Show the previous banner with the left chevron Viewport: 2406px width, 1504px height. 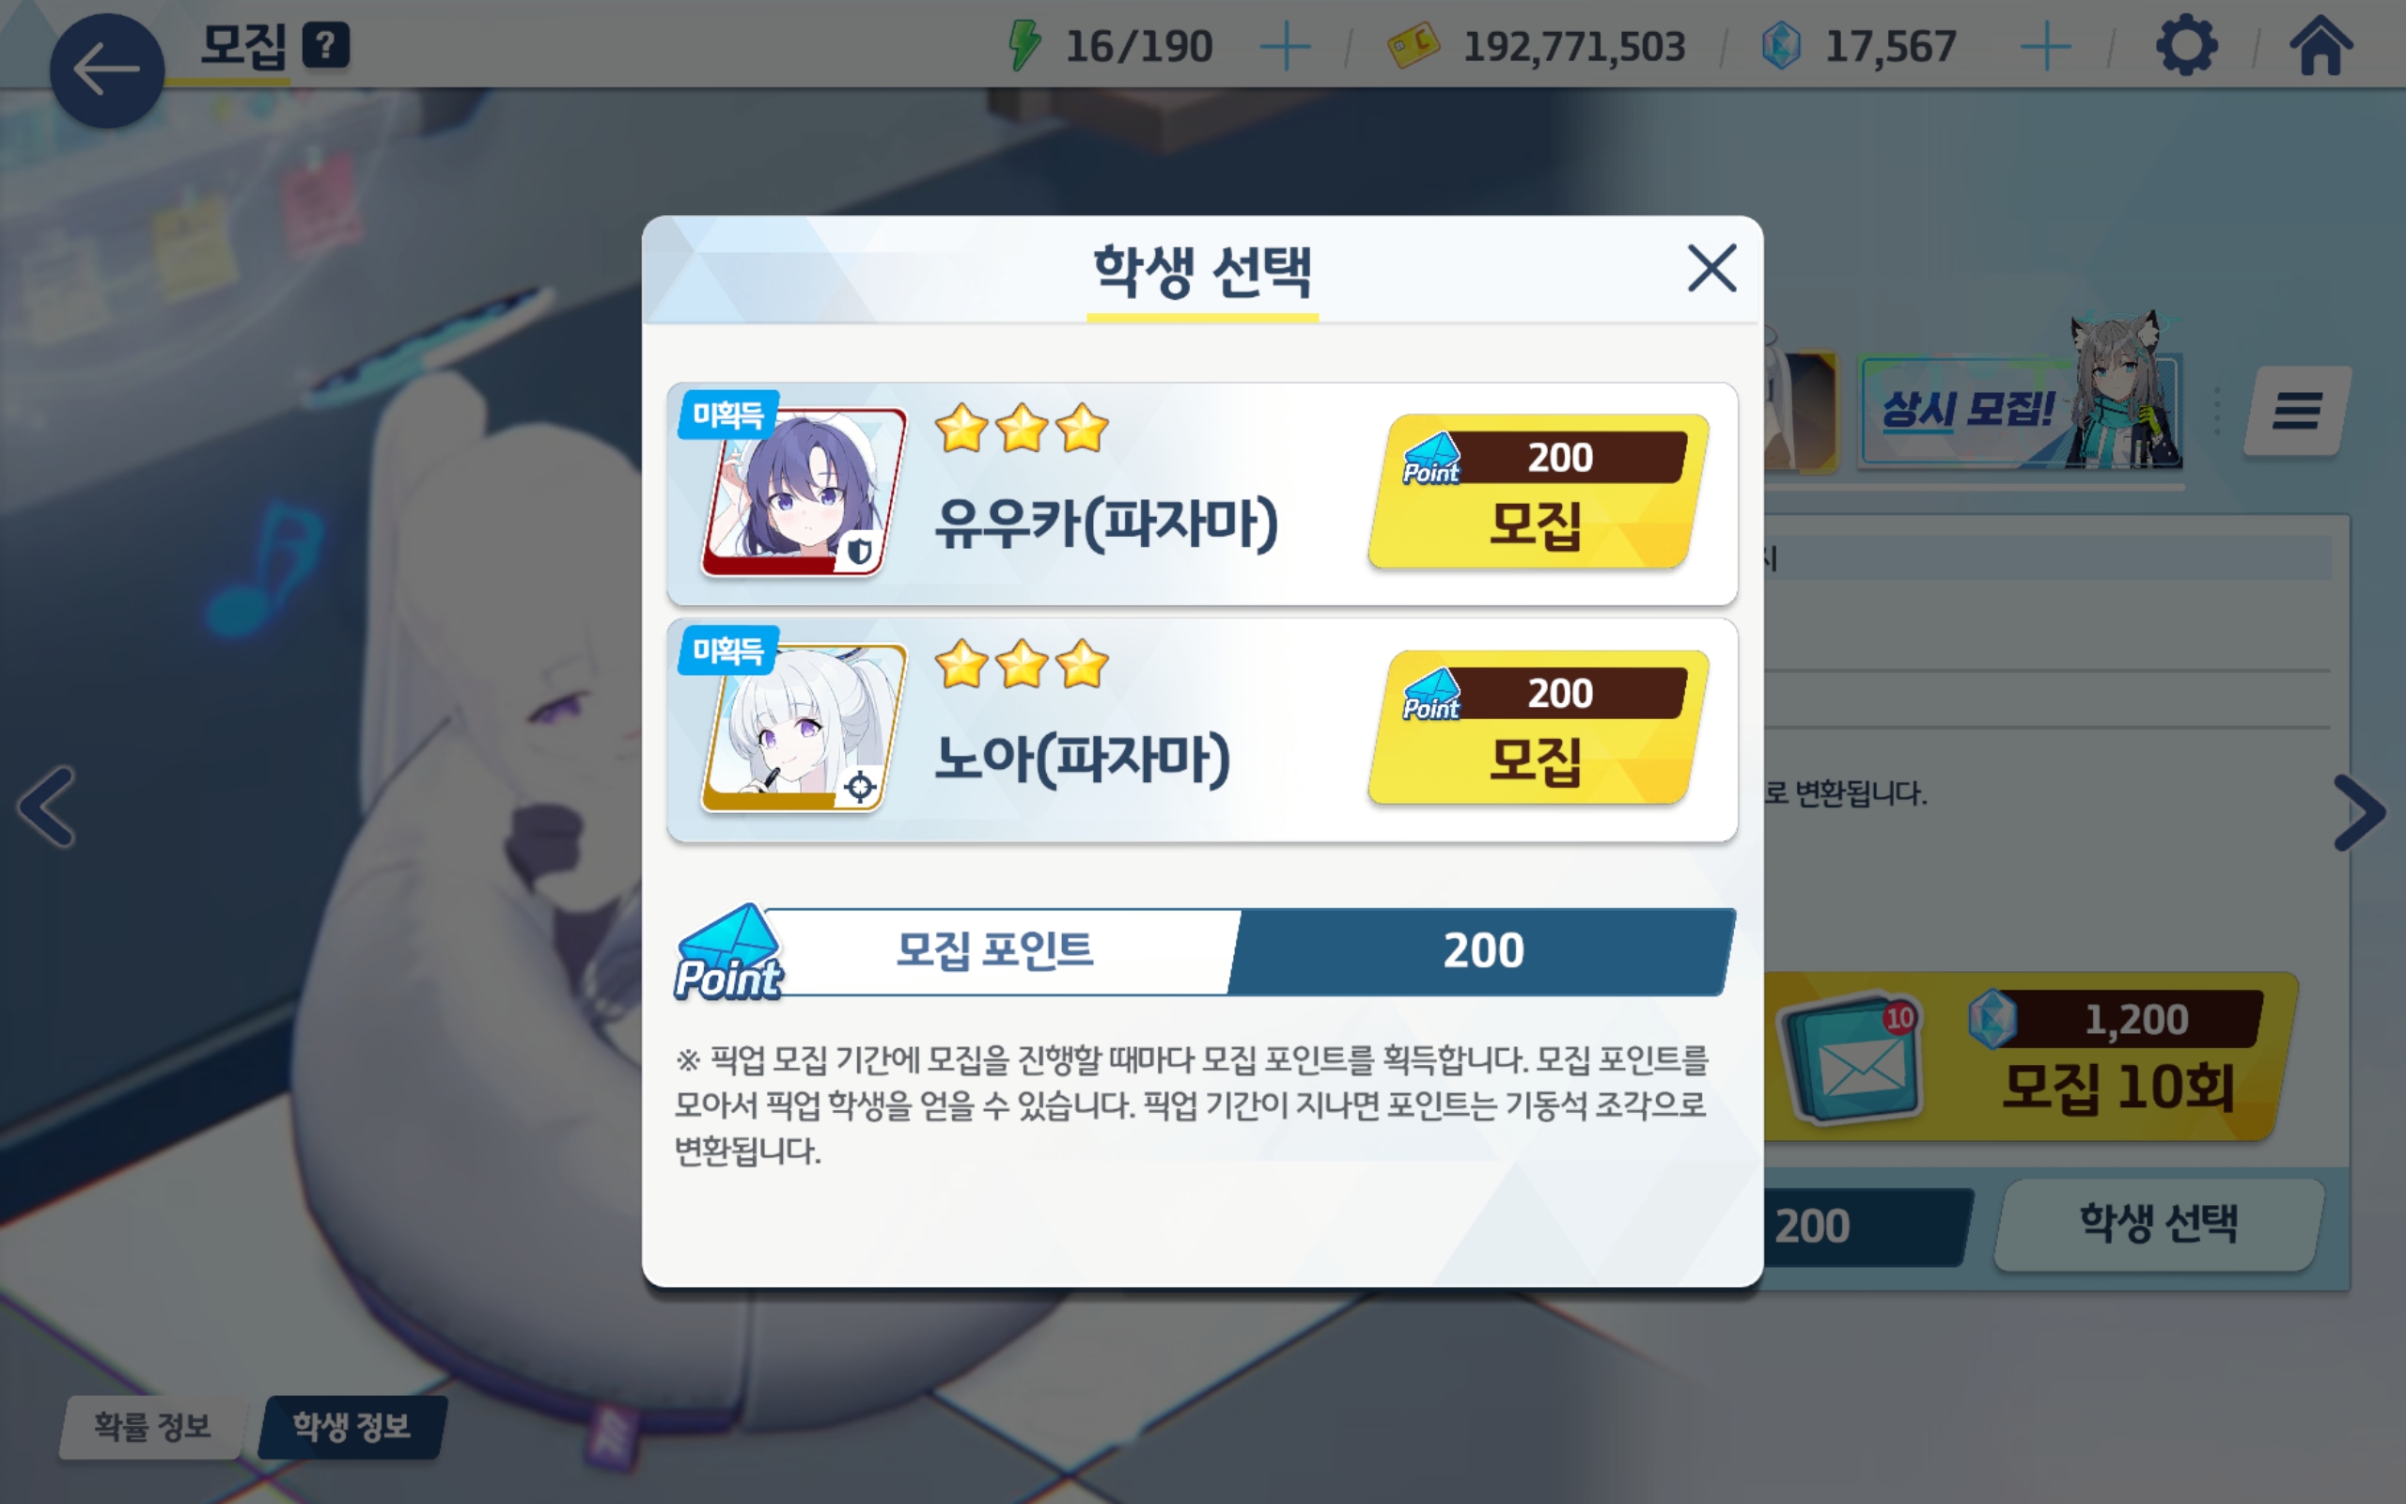[x=47, y=807]
